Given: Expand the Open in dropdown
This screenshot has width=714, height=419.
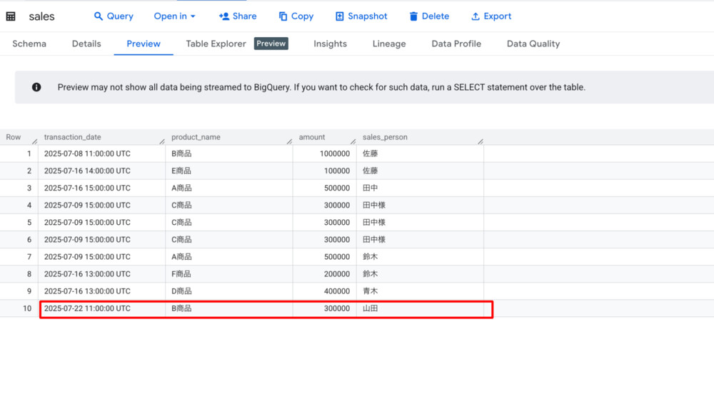Looking at the screenshot, I should 175,16.
